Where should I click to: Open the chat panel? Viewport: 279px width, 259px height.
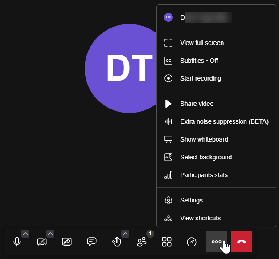click(x=92, y=242)
